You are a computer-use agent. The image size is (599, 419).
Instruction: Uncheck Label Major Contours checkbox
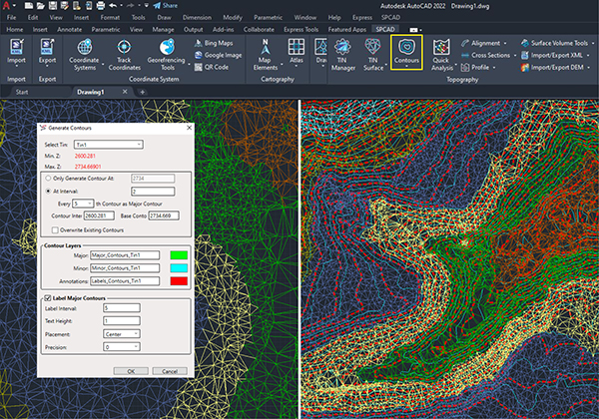pyautogui.click(x=49, y=297)
